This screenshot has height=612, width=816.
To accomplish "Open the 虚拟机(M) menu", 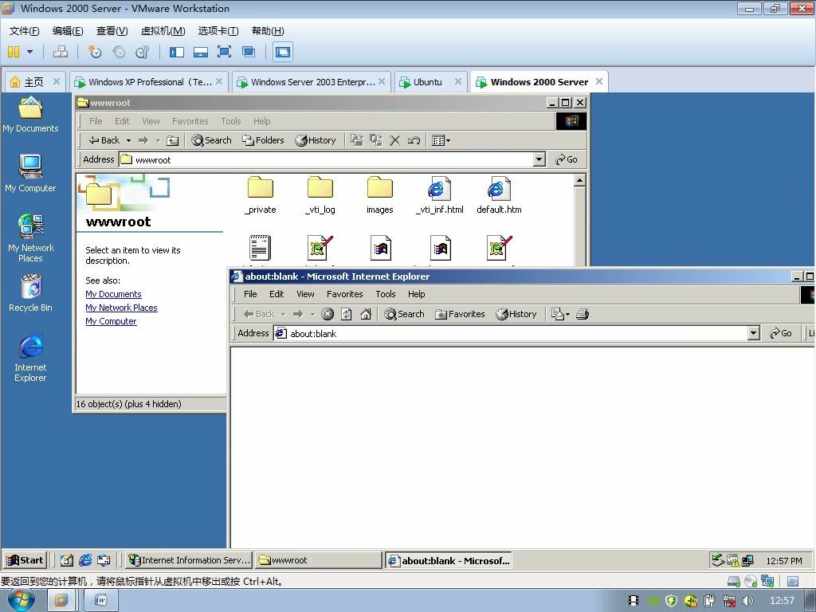I will tap(163, 31).
